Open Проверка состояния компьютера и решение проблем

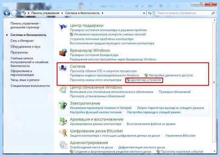coord(109,30)
